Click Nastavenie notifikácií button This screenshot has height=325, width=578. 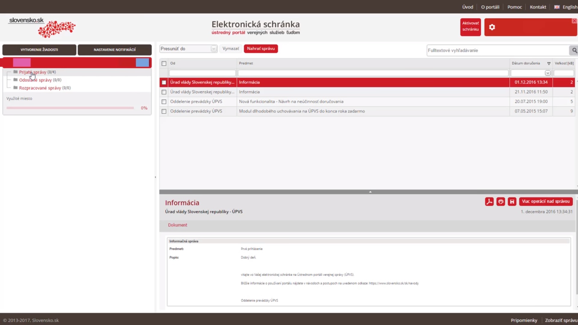[x=115, y=50]
